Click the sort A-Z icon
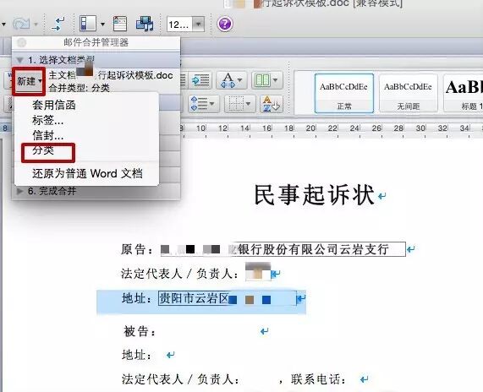 point(271,104)
